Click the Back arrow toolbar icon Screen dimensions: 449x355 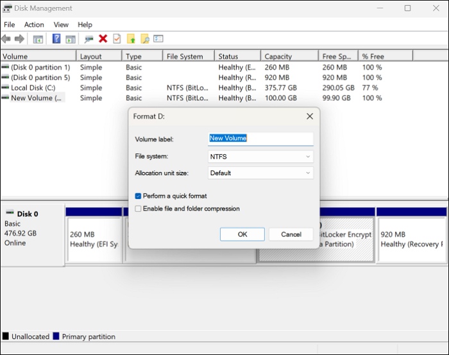[x=6, y=39]
